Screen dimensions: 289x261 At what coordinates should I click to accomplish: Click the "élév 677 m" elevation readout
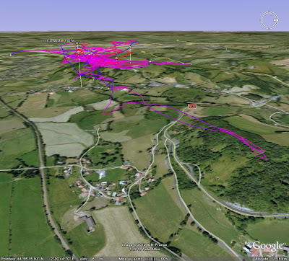[x=92, y=259]
